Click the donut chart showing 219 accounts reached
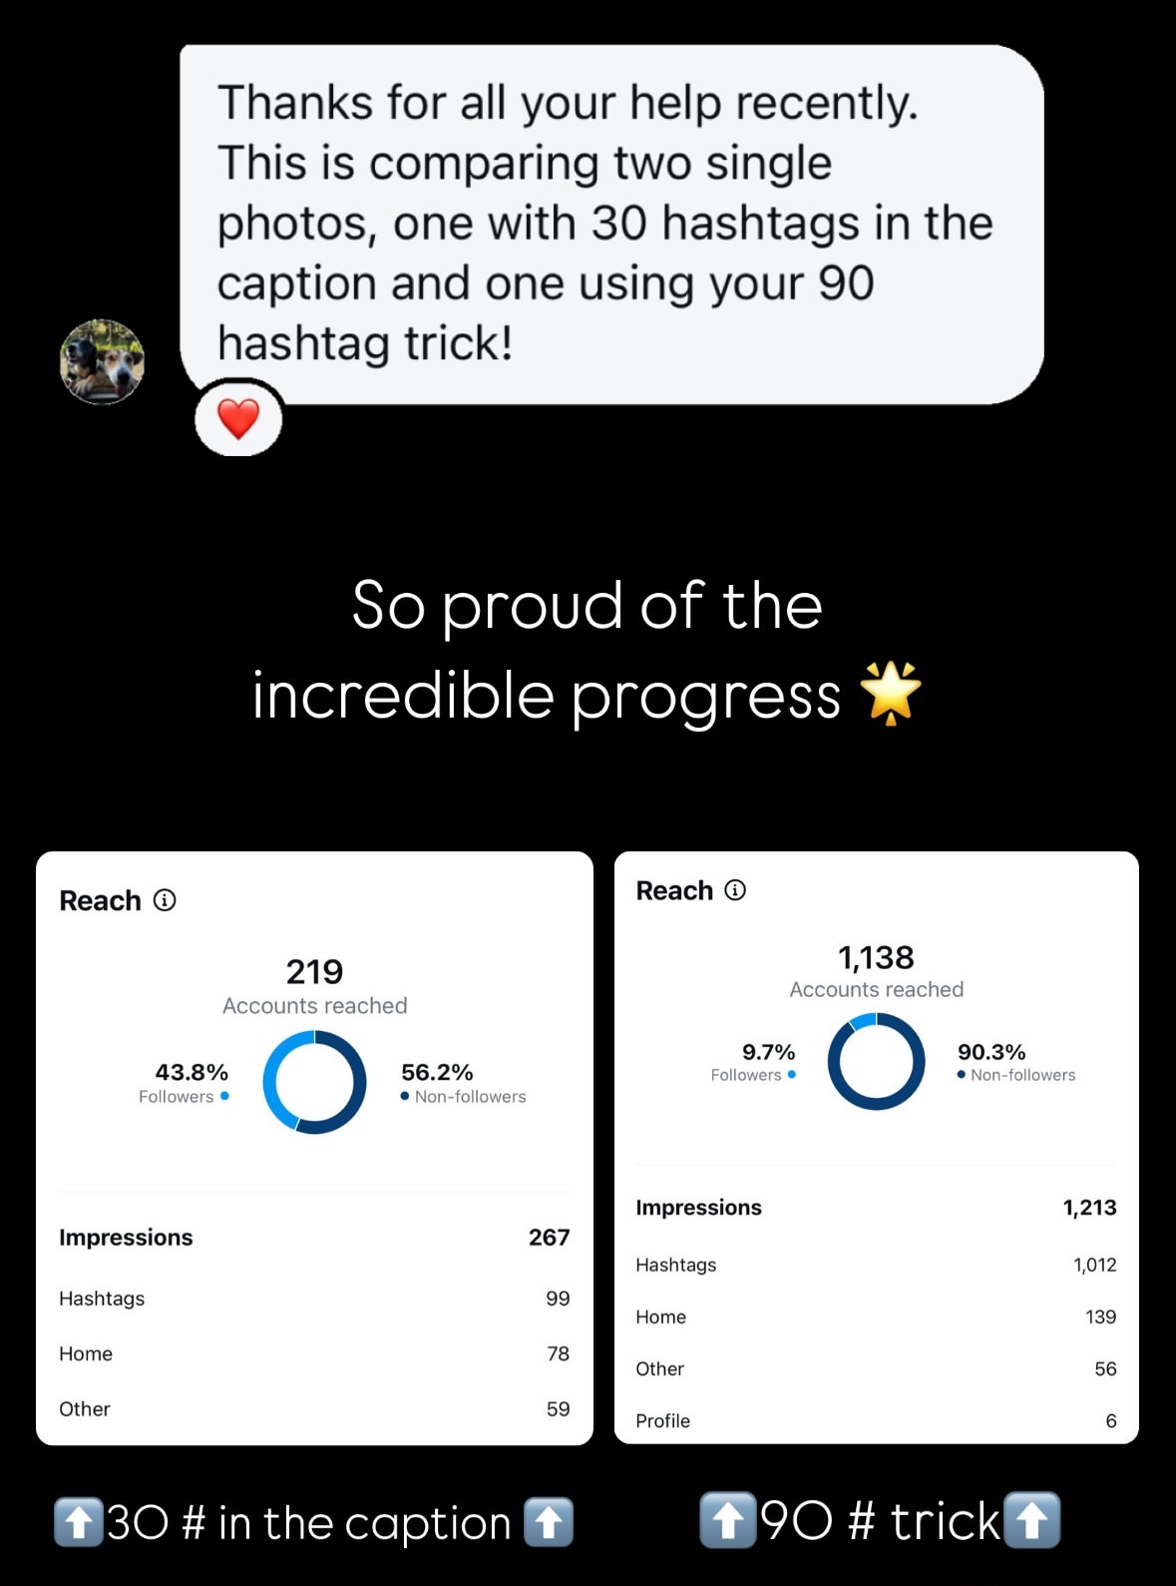Screen dimensions: 1176x1586 314,1082
